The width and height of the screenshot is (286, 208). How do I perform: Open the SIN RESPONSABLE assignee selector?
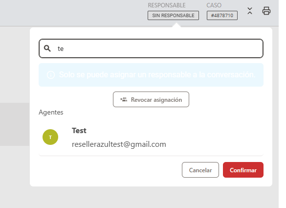(173, 15)
